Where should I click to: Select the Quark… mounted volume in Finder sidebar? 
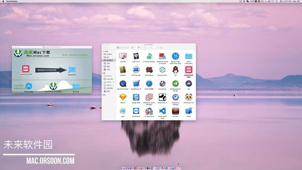(109, 85)
